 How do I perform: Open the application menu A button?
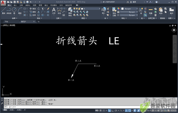(x=3, y=3)
